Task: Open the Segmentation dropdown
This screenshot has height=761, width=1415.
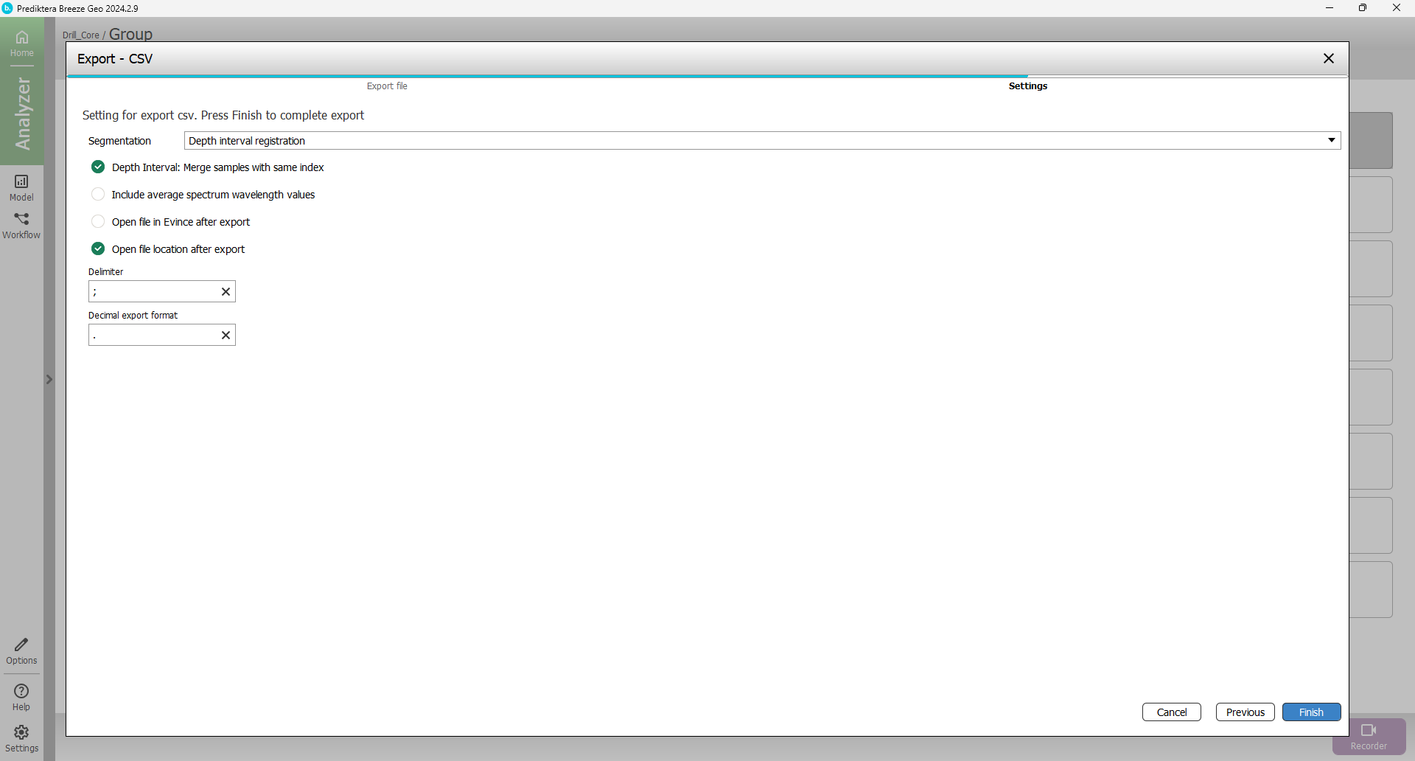Action: pyautogui.click(x=762, y=141)
